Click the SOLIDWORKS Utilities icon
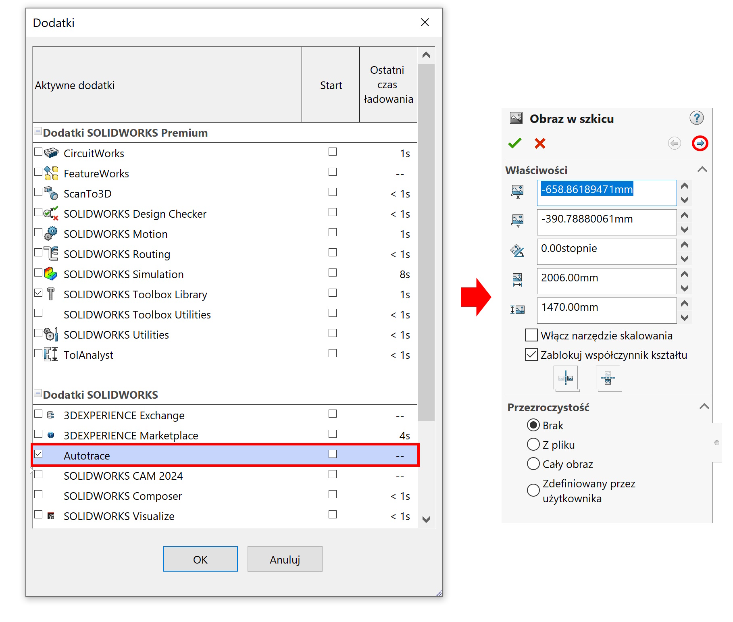Image resolution: width=733 pixels, height=622 pixels. 51,334
